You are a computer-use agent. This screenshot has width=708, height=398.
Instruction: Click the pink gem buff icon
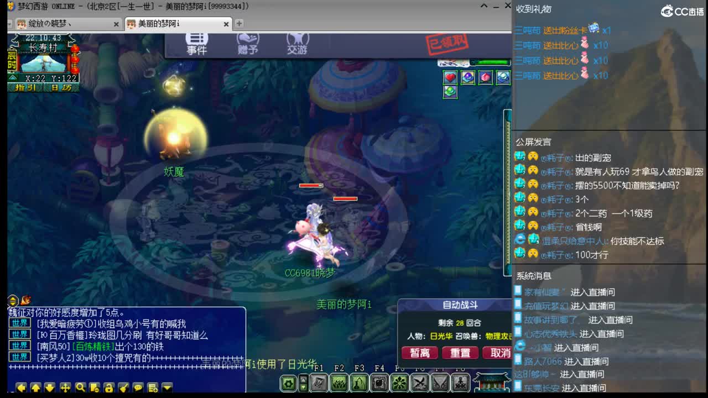486,77
